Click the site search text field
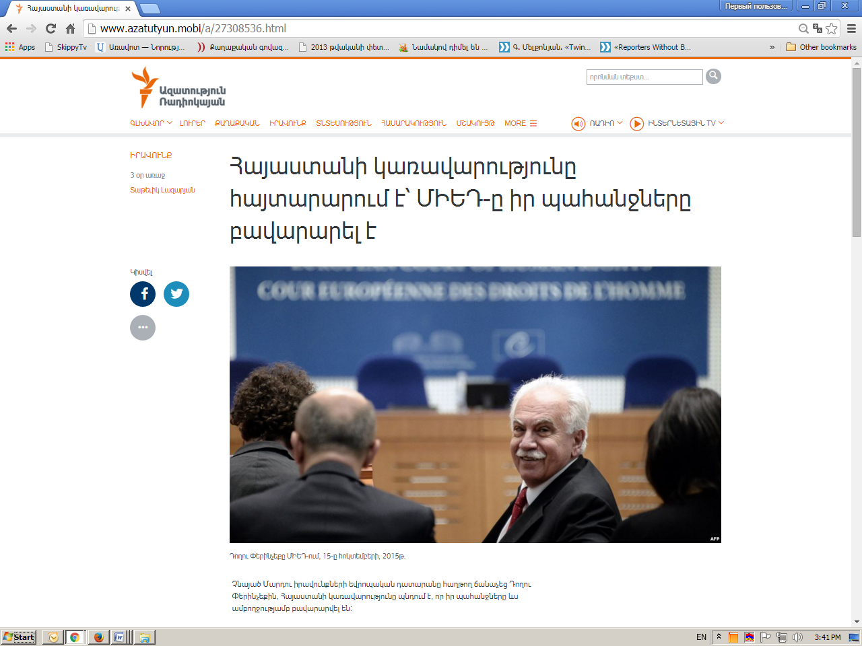Viewport: 862px width, 646px height. 644,77
